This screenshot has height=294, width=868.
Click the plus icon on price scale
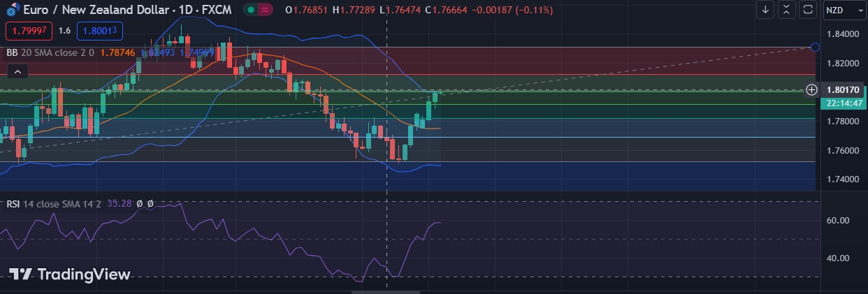pos(811,89)
